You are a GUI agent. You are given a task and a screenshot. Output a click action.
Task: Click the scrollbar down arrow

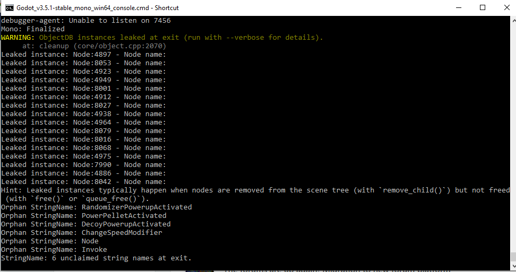(513, 266)
